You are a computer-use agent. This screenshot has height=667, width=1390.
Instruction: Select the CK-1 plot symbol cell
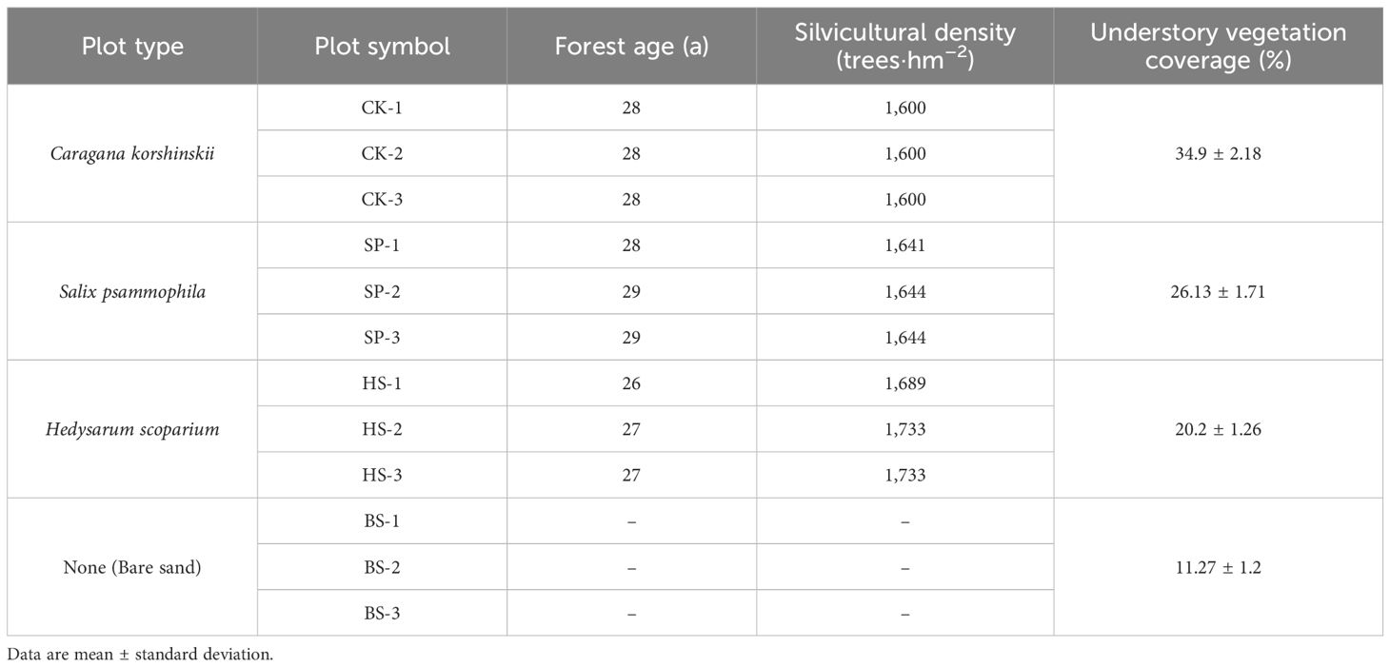coord(382,108)
